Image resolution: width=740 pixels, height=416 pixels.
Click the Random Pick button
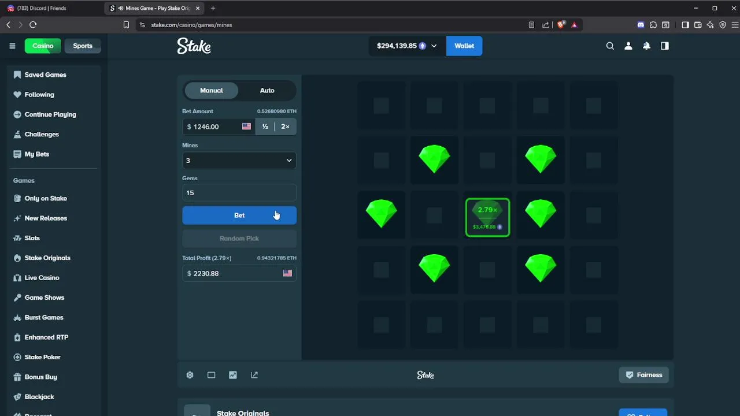click(x=239, y=239)
